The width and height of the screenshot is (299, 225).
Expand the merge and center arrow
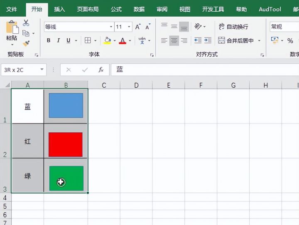click(x=259, y=40)
